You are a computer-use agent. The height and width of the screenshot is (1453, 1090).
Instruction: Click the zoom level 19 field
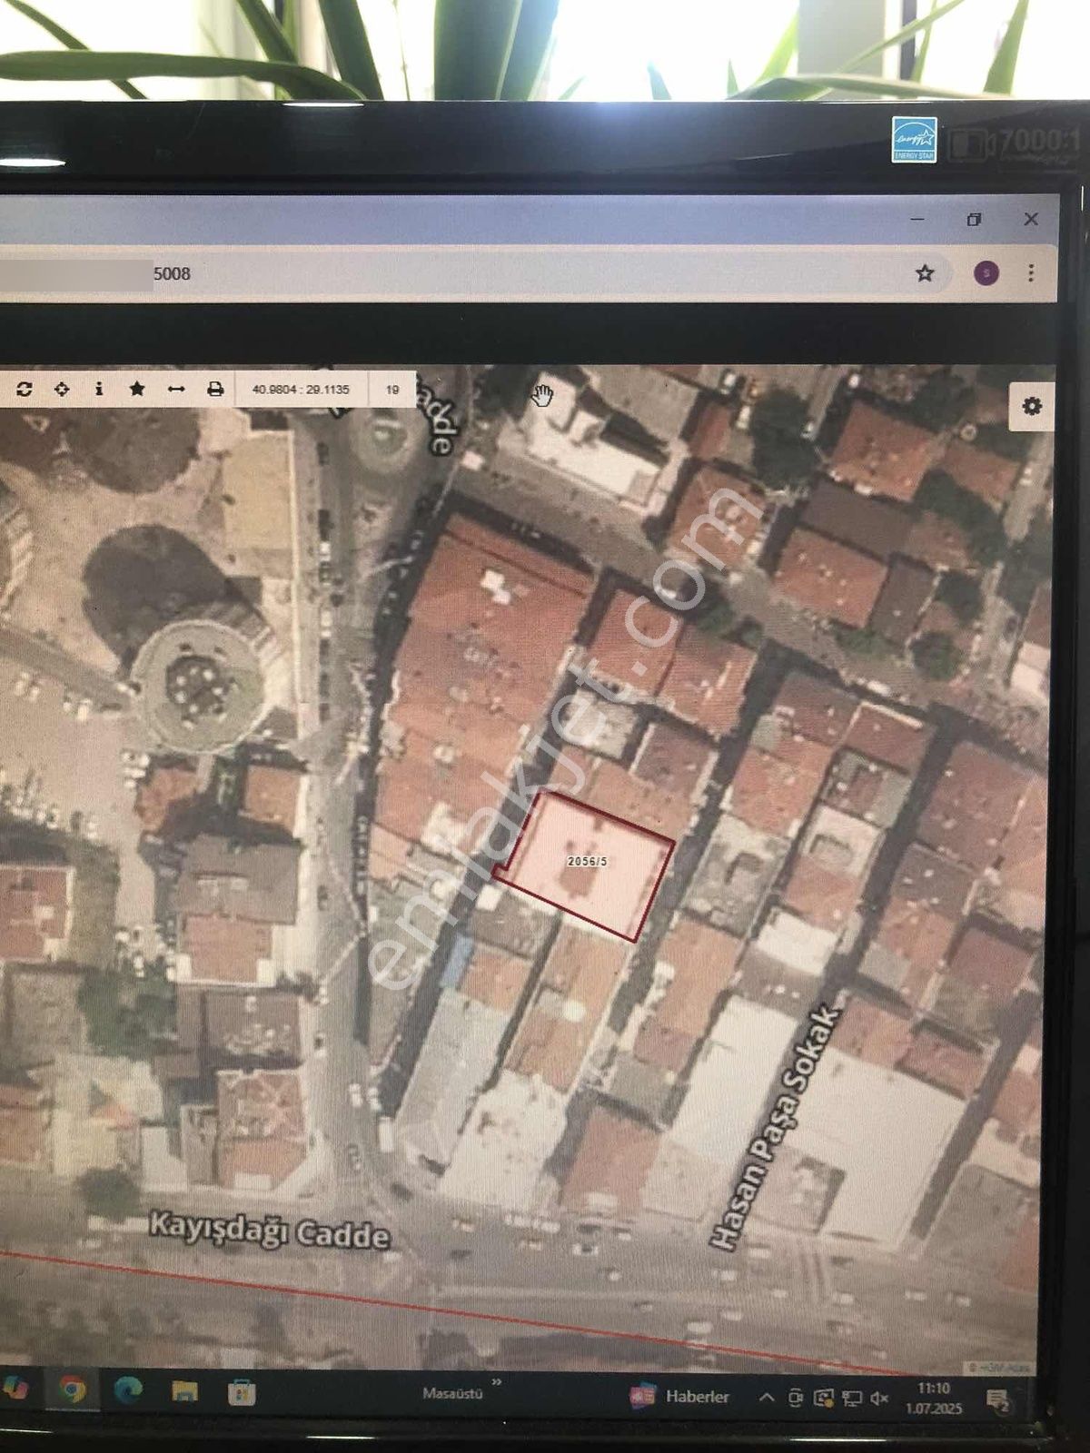(x=392, y=390)
